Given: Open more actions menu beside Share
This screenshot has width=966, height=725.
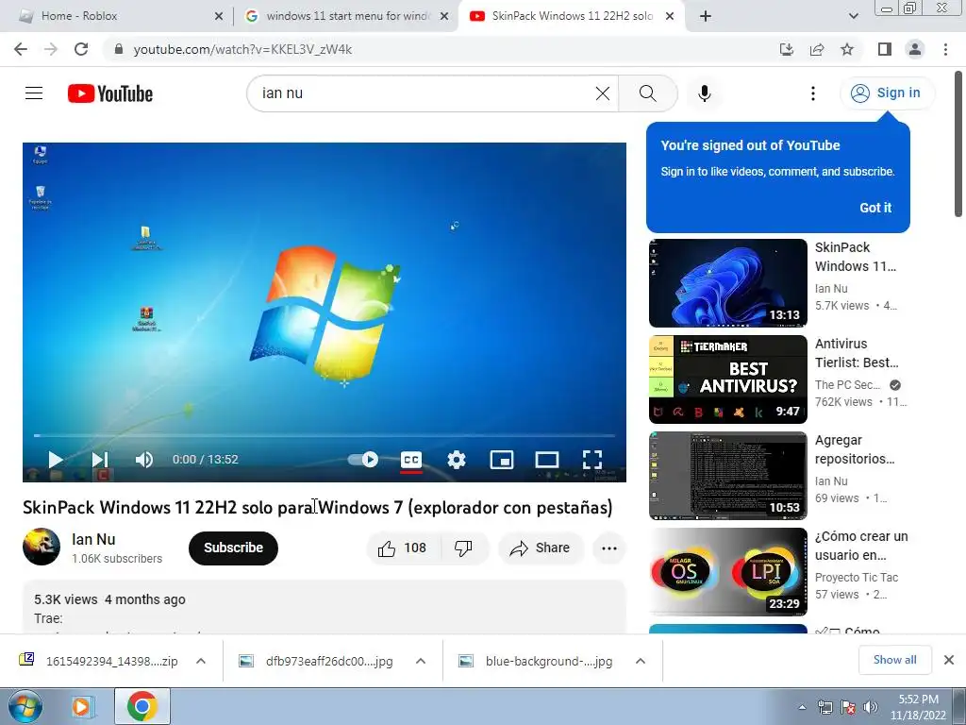Looking at the screenshot, I should tap(609, 548).
